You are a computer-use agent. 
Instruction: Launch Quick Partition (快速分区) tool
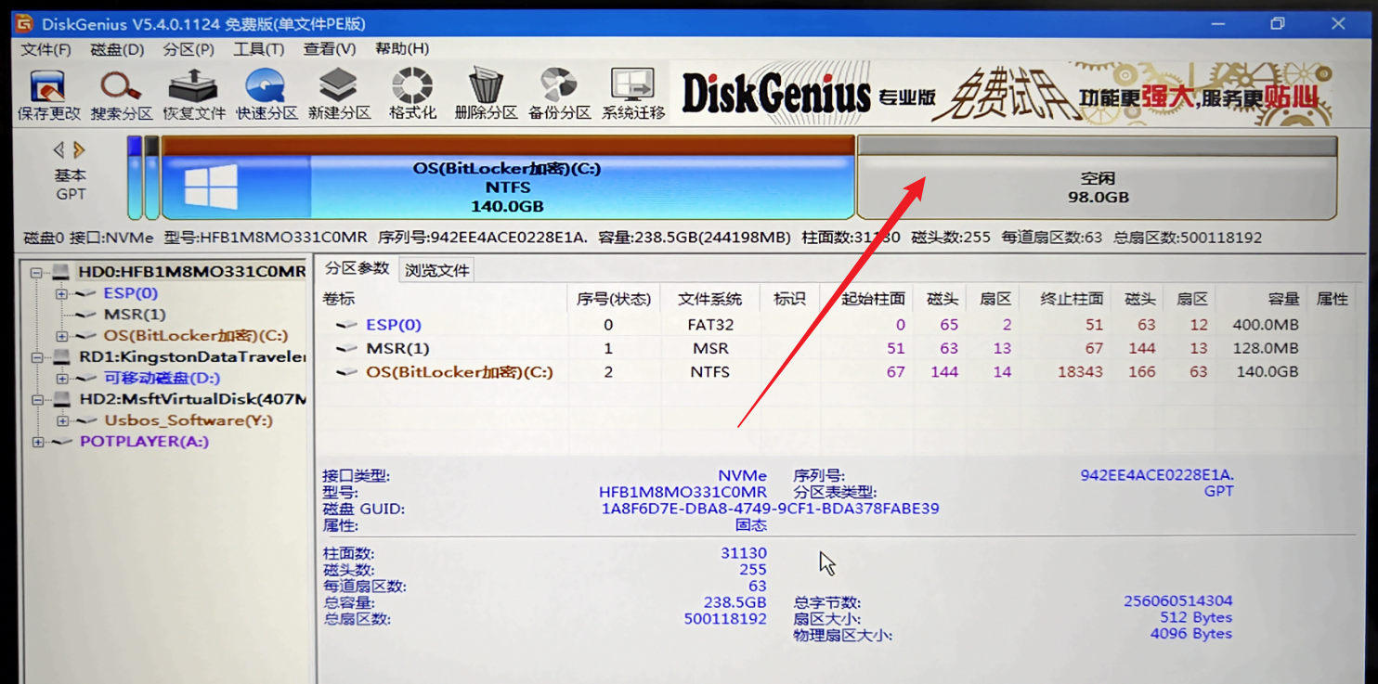pyautogui.click(x=266, y=96)
